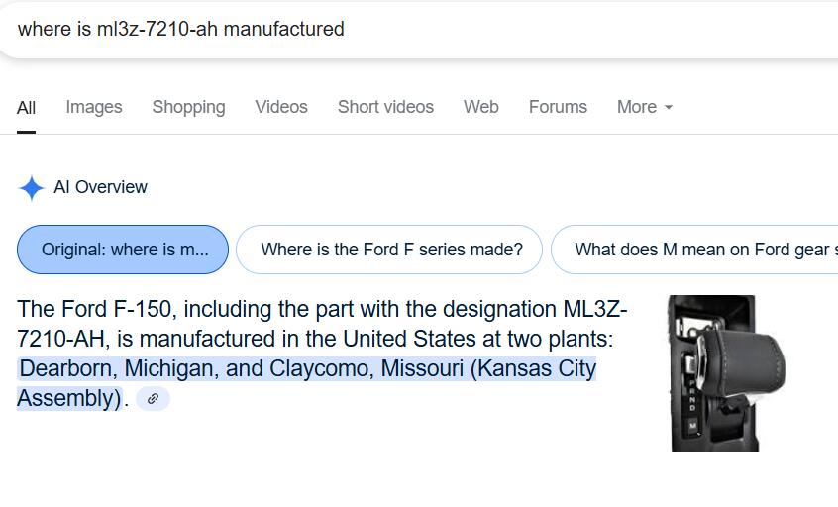
Task: Click the link icon after Assembly
Action: tap(153, 398)
